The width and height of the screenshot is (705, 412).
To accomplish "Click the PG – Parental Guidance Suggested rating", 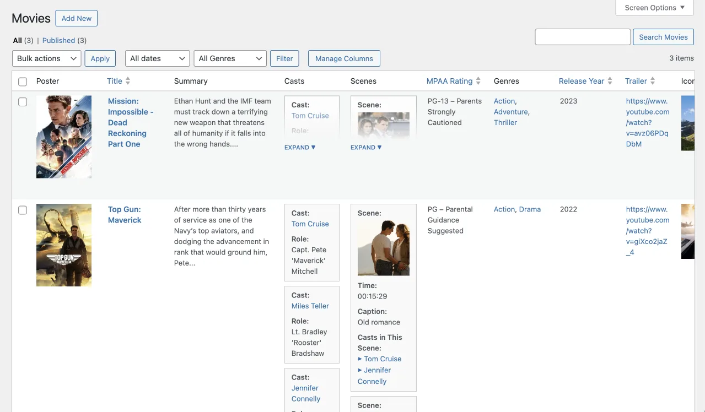I will (x=450, y=220).
